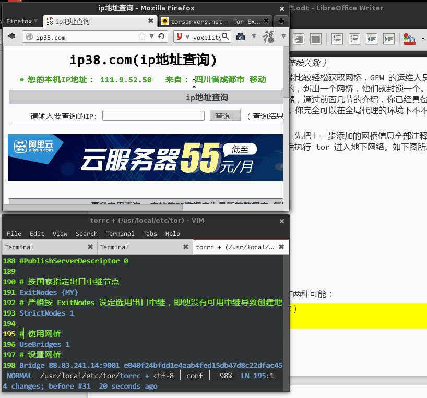427x398 pixels.
Task: Click the site identity globe icon
Action: [29, 37]
